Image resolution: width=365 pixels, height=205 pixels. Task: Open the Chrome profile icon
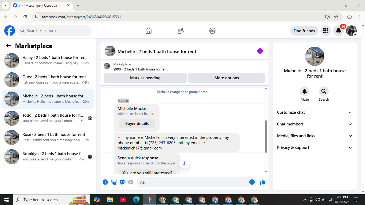[x=350, y=17]
